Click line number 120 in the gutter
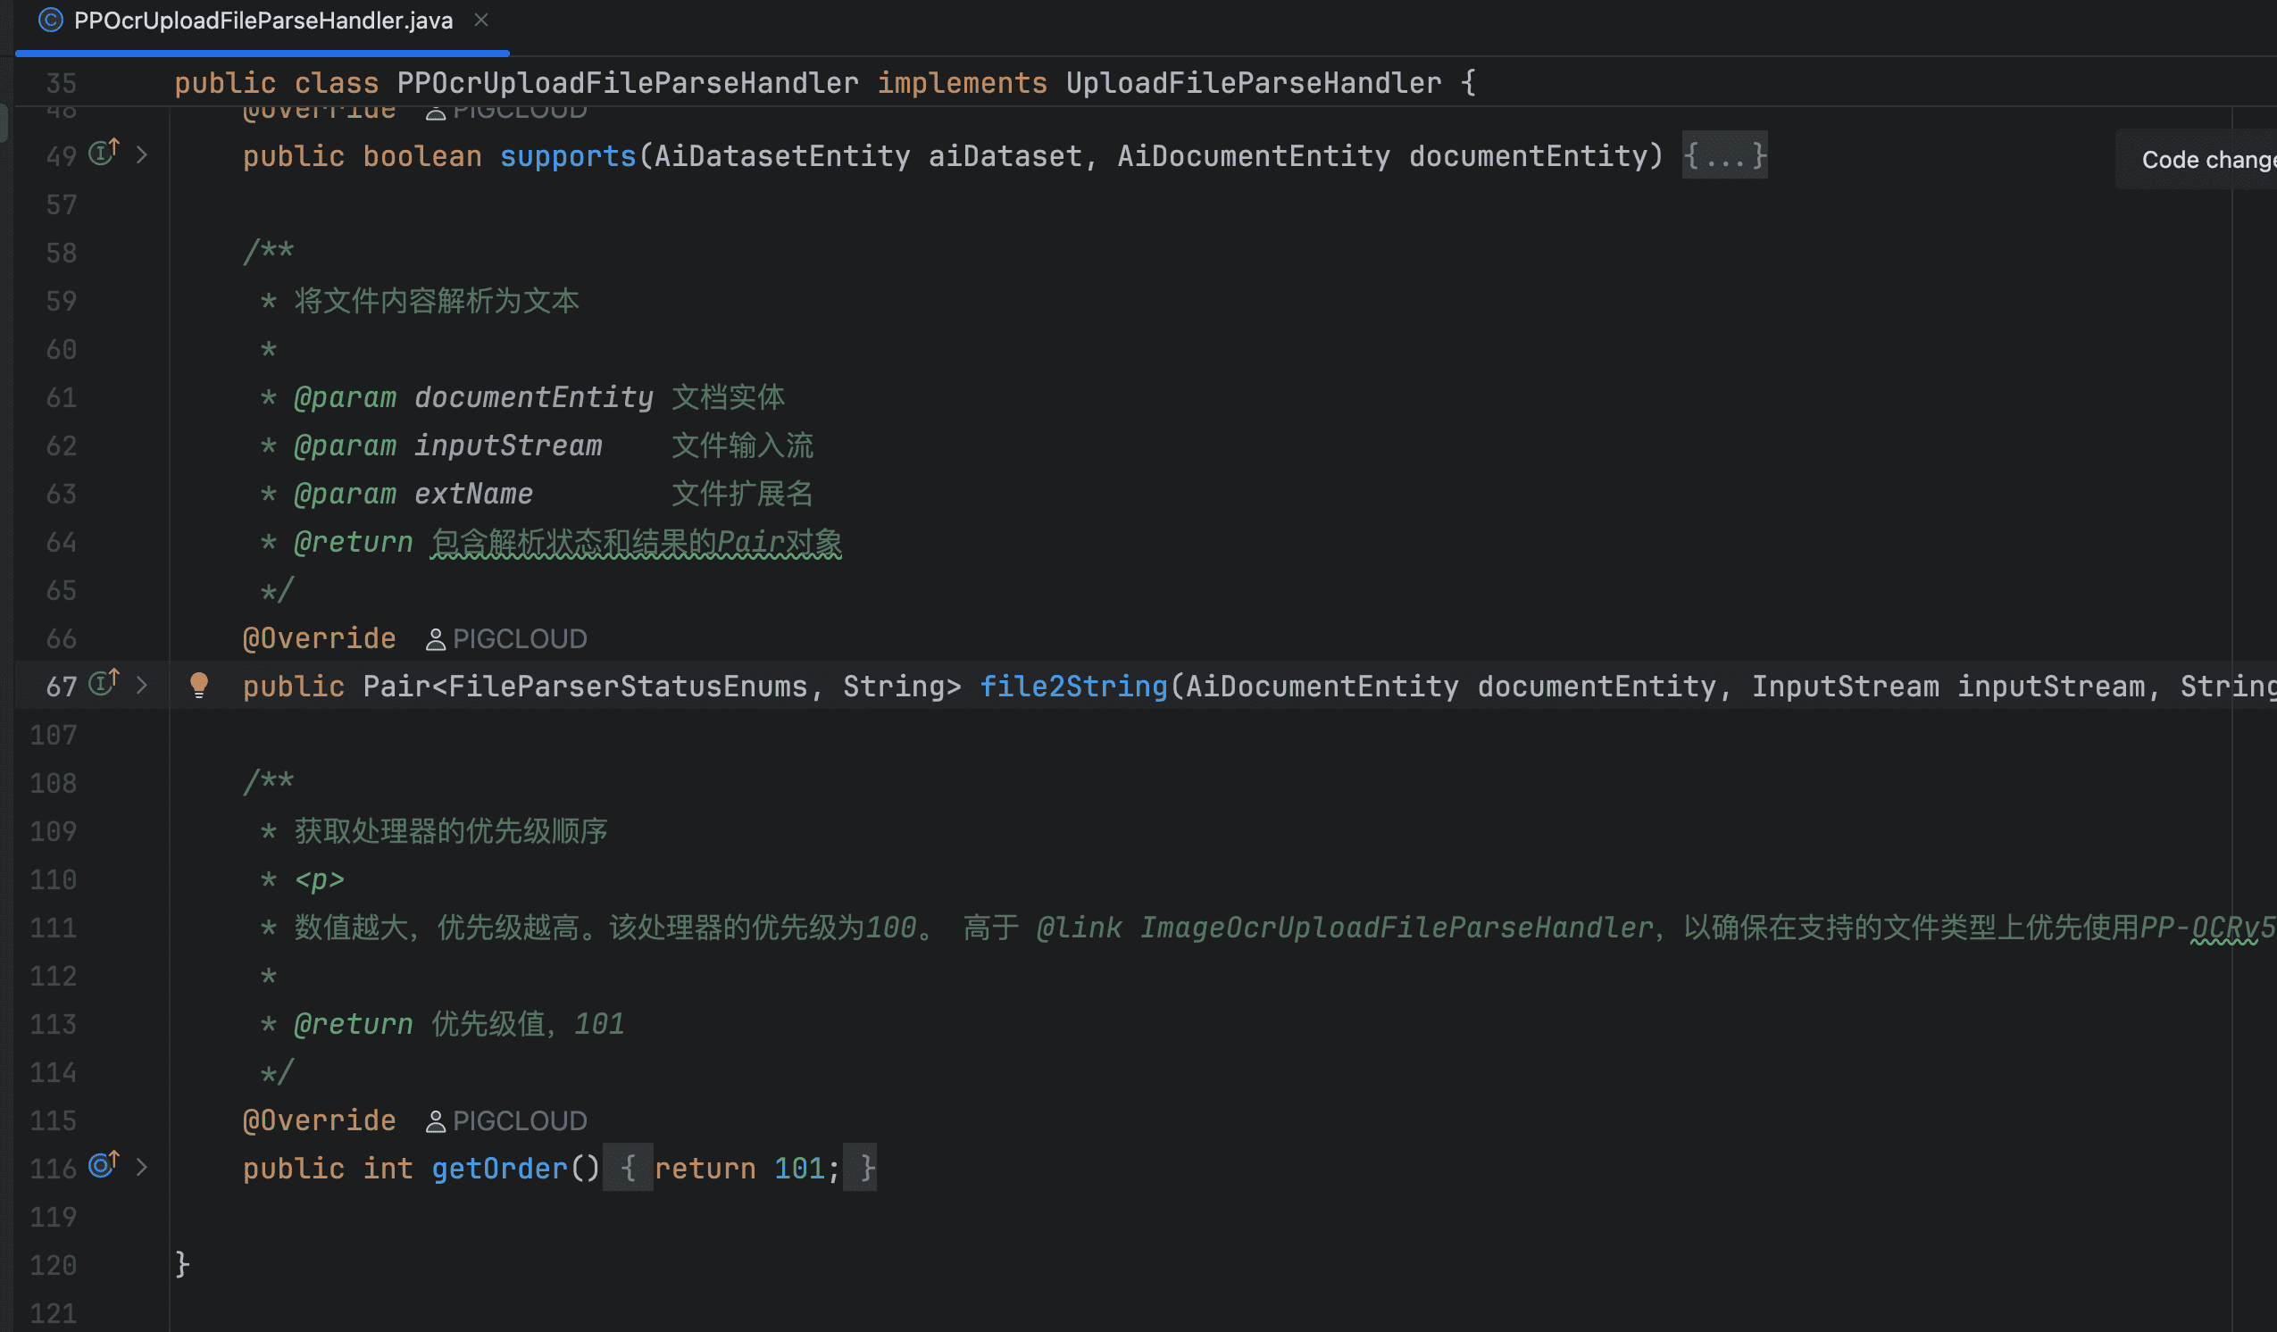This screenshot has height=1332, width=2277. coord(54,1265)
